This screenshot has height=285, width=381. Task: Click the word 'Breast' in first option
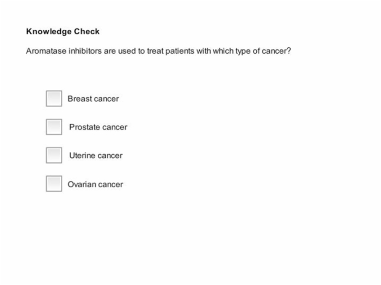pyautogui.click(x=79, y=99)
